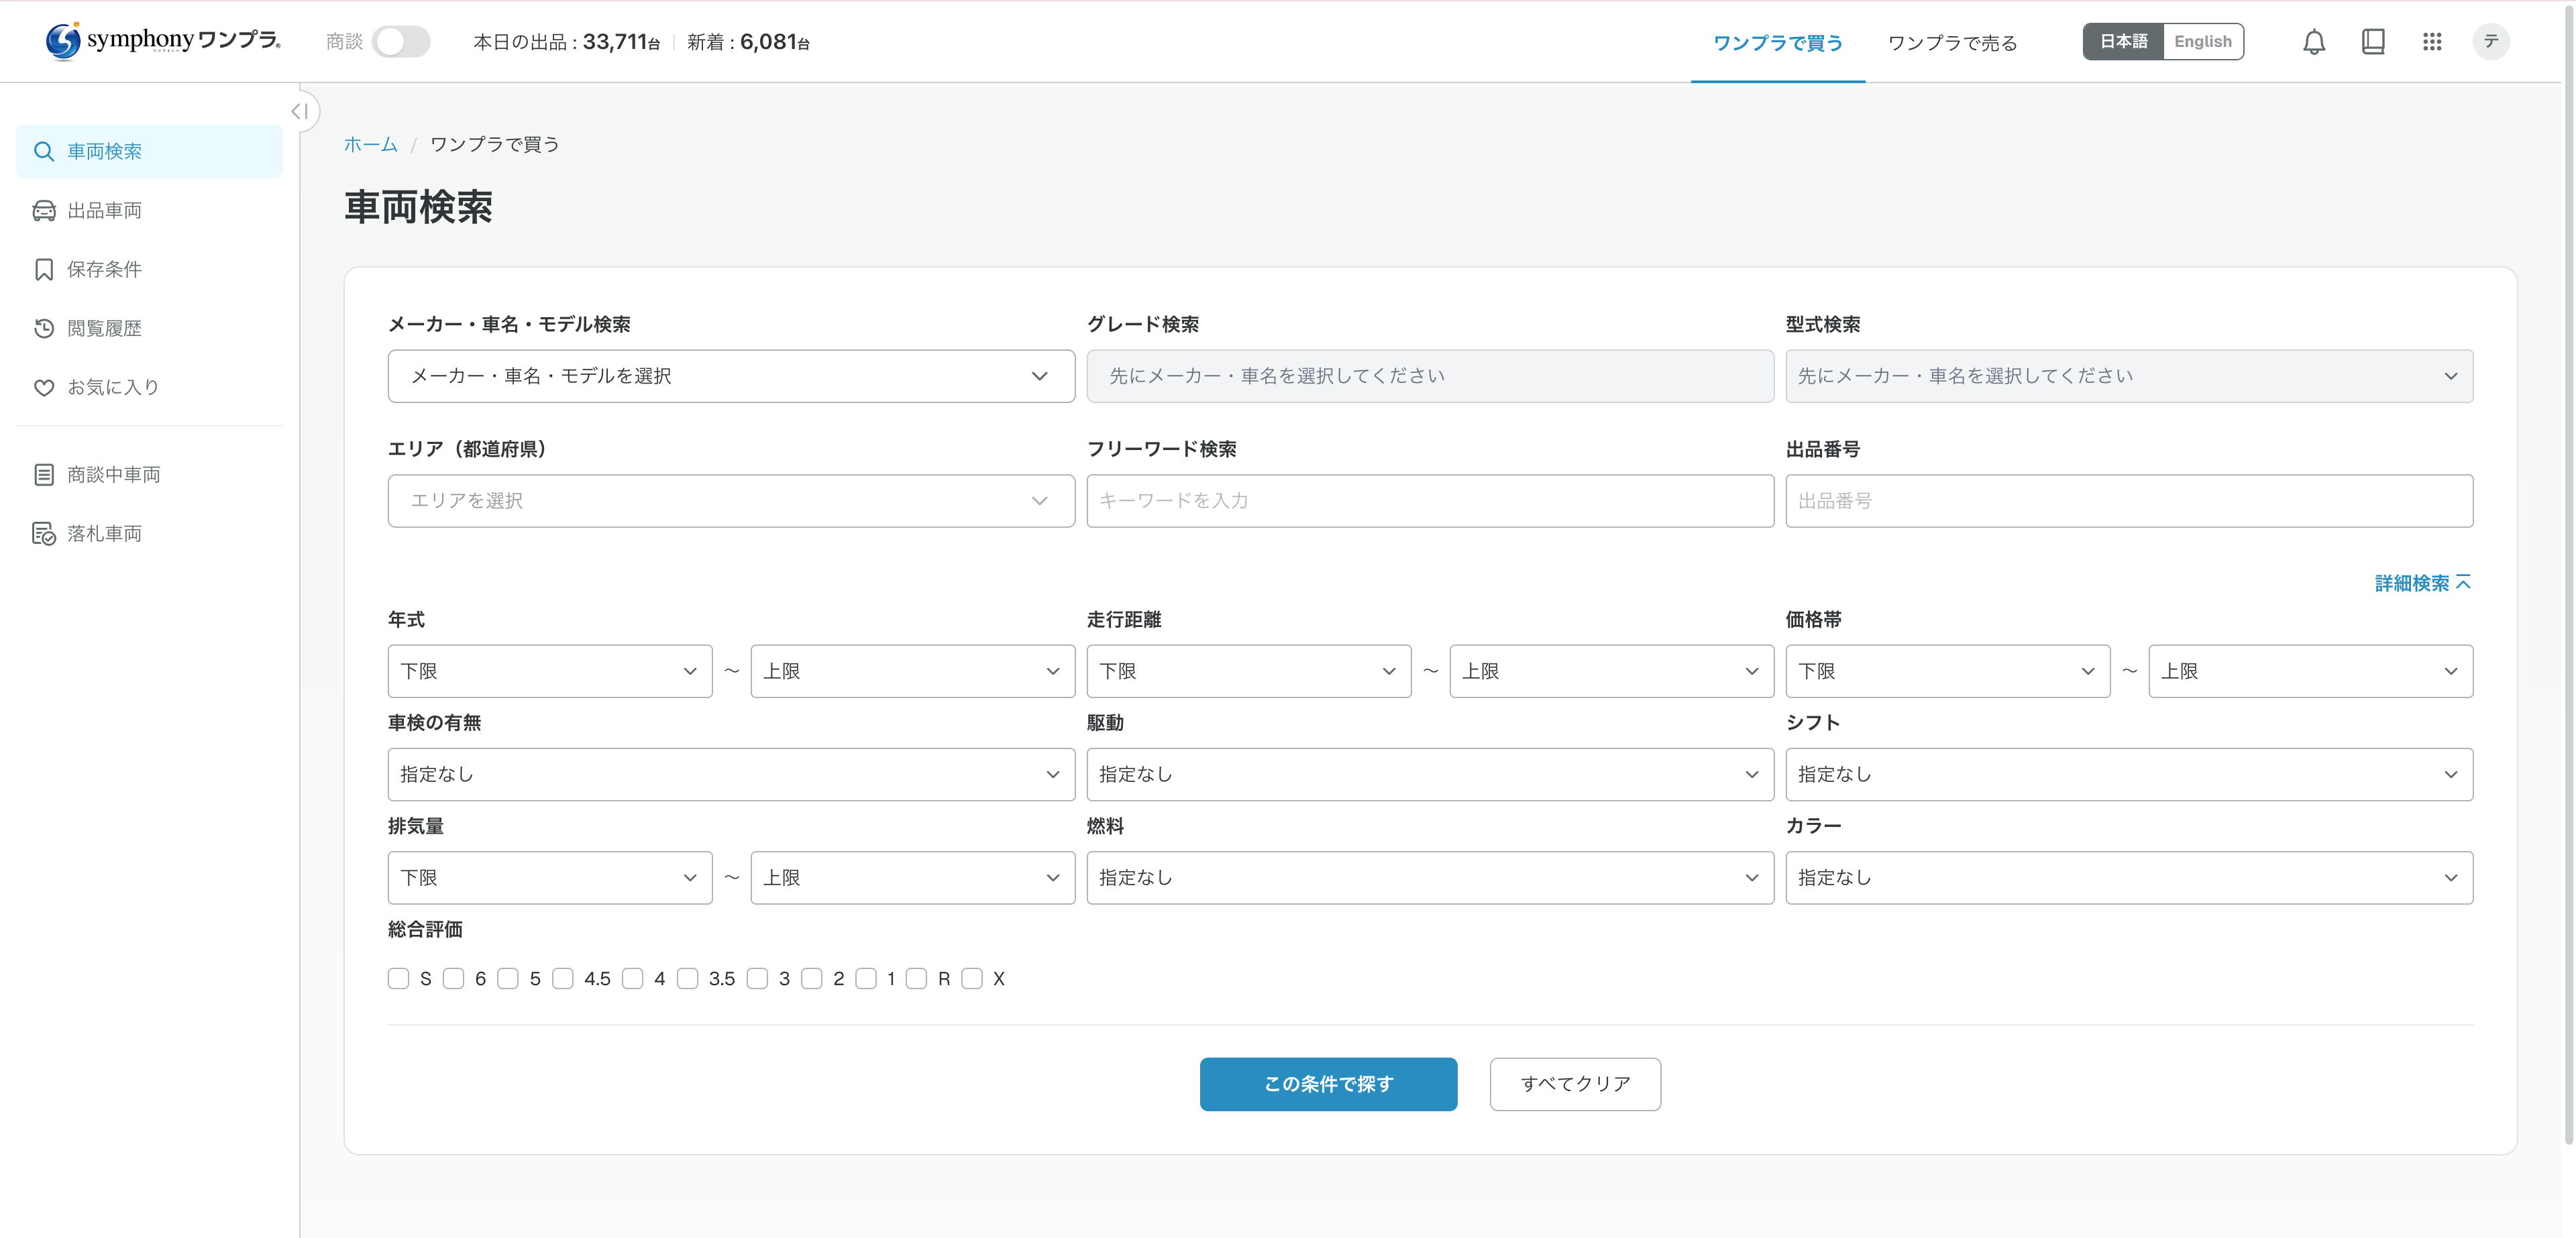The height and width of the screenshot is (1238, 2576).
Task: Open the book/manual icon in header
Action: pyautogui.click(x=2372, y=42)
